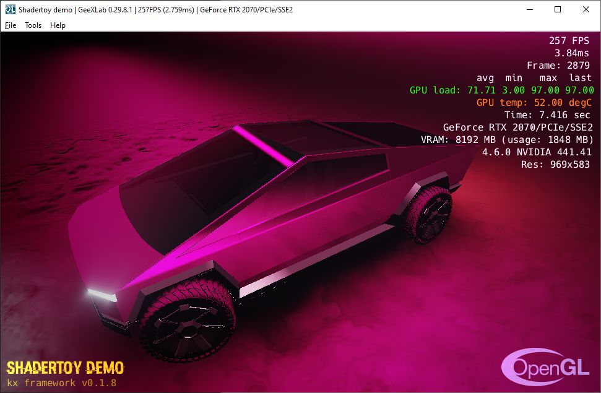The width and height of the screenshot is (601, 393).
Task: Maximize the GeeXLab window
Action: tap(558, 9)
